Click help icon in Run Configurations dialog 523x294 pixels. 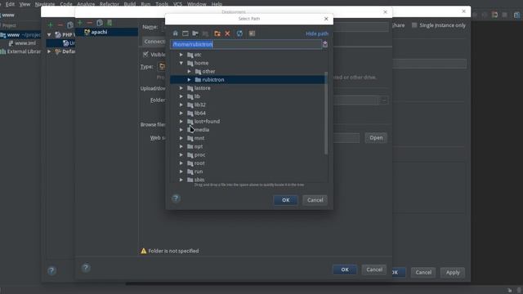[x=51, y=270]
